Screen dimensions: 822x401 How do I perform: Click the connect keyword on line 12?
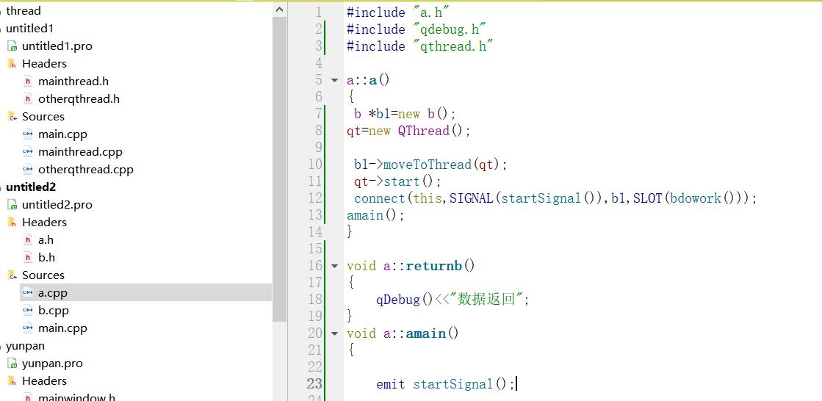380,199
